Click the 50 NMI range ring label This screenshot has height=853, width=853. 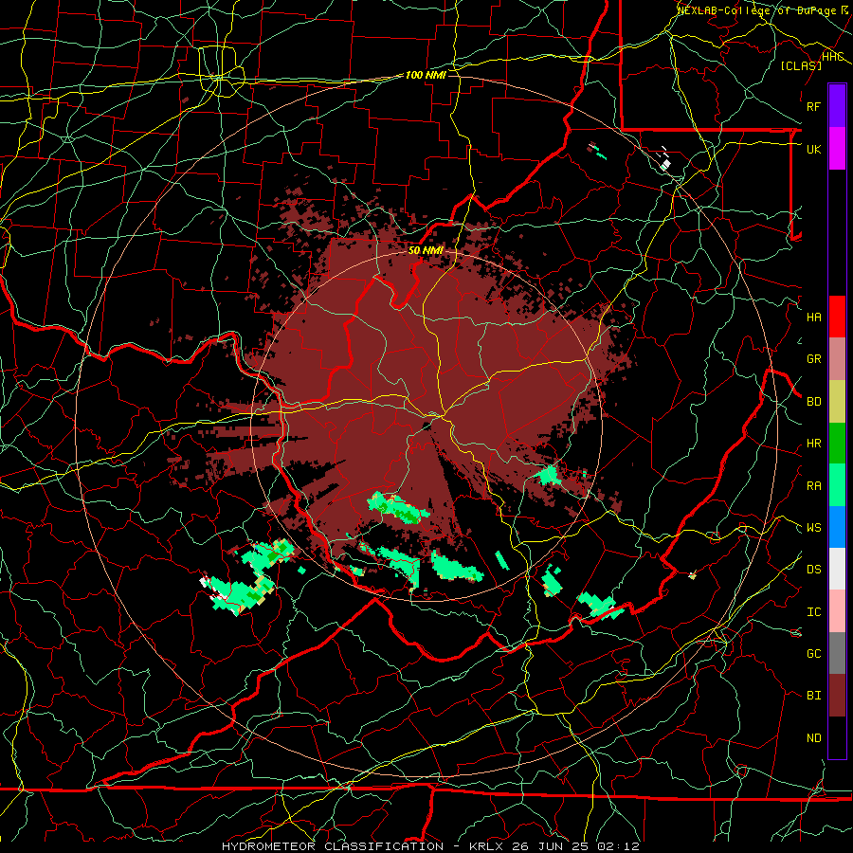[426, 250]
